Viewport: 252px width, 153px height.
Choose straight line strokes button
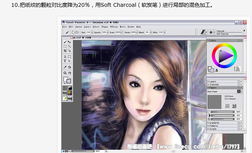(x=77, y=32)
